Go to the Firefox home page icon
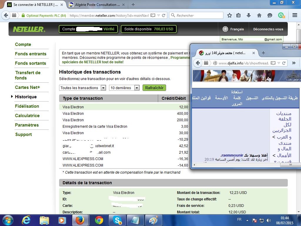Viewport: 301px width, 226px height. pyautogui.click(x=259, y=15)
